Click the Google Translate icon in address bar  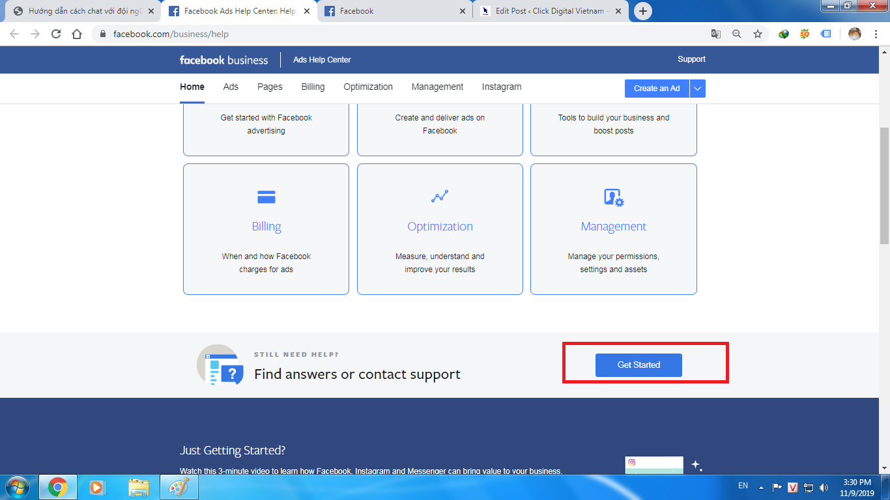pyautogui.click(x=716, y=34)
